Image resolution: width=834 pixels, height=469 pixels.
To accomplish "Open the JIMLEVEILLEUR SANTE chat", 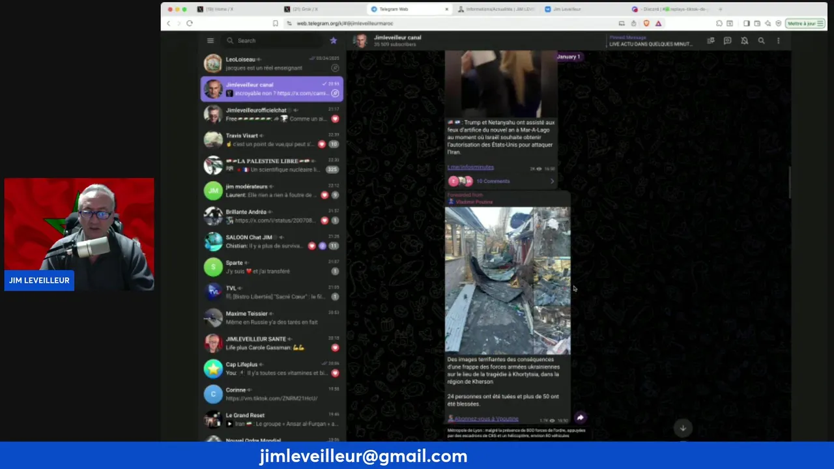I will 272,343.
